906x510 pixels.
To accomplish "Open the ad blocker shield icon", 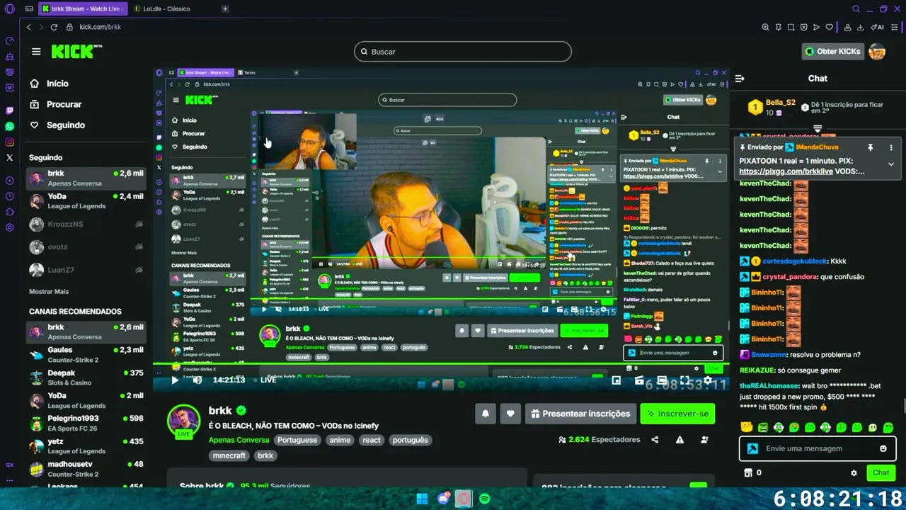I will pos(803,27).
